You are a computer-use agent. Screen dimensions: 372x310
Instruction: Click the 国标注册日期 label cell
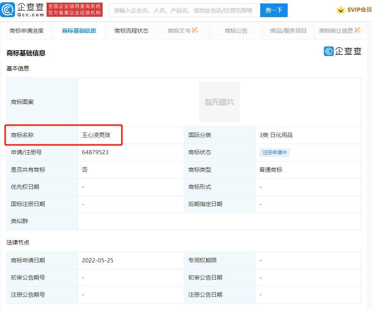point(42,204)
